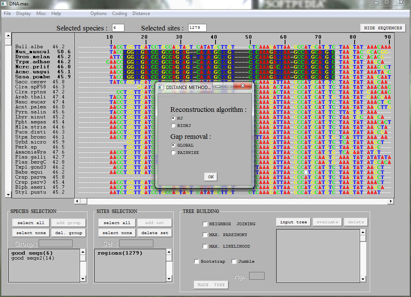Screen dimensions: 411x297
Task: Enable NEIGHBOR JOINING checkbox
Action: 205,224
